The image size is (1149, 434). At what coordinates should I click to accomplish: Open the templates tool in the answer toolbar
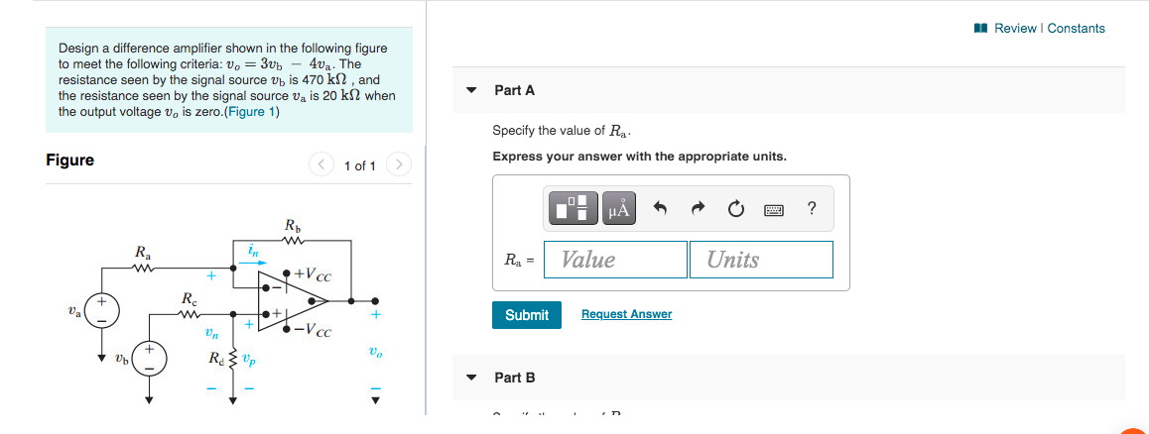point(573,209)
